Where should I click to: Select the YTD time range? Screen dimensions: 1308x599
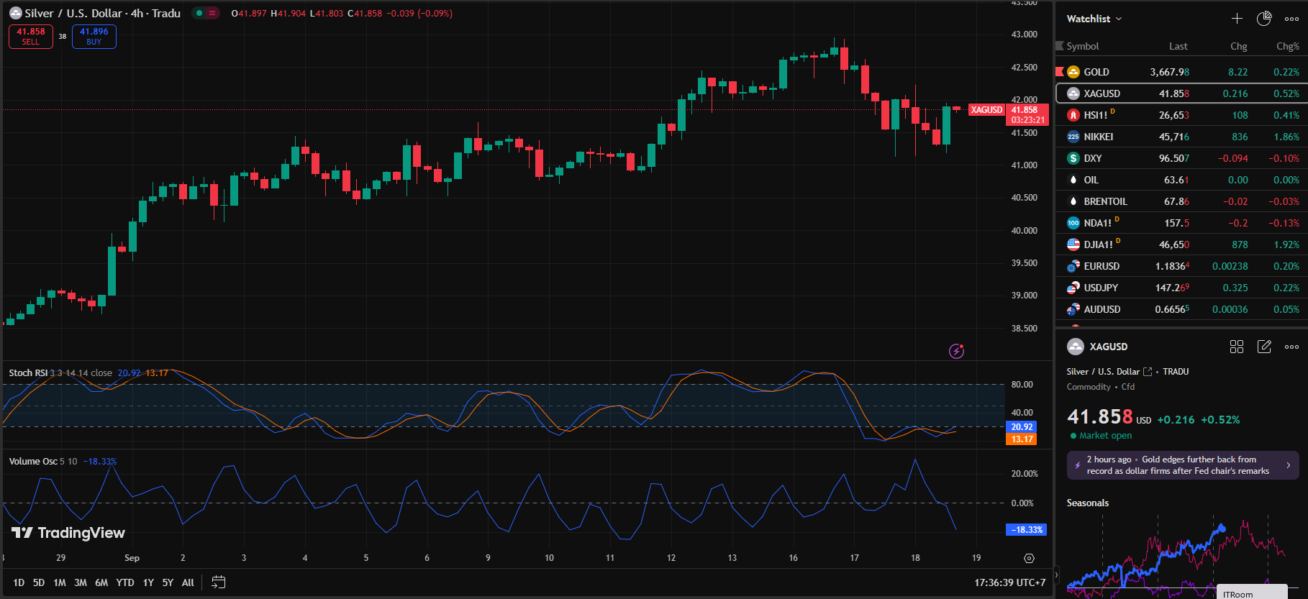coord(125,582)
